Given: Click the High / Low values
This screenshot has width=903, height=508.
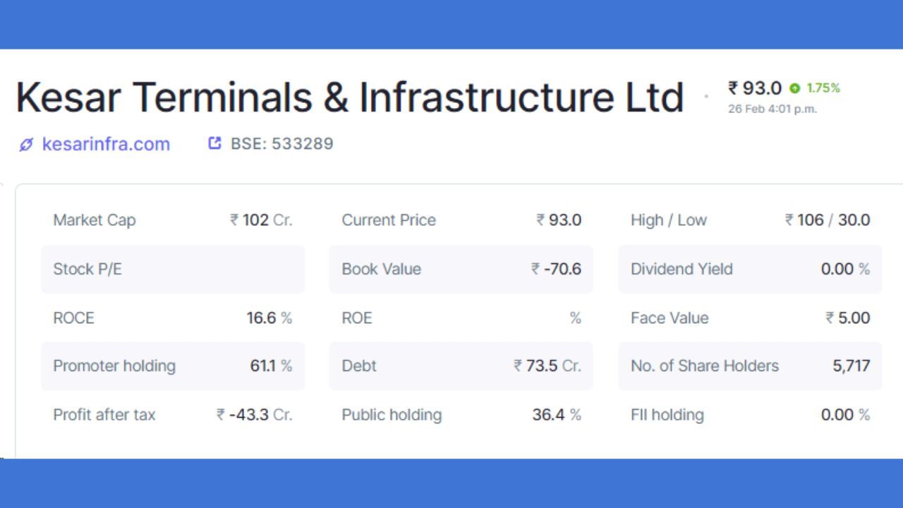Looking at the screenshot, I should point(828,220).
